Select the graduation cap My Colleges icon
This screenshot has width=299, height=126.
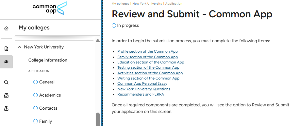point(6,62)
